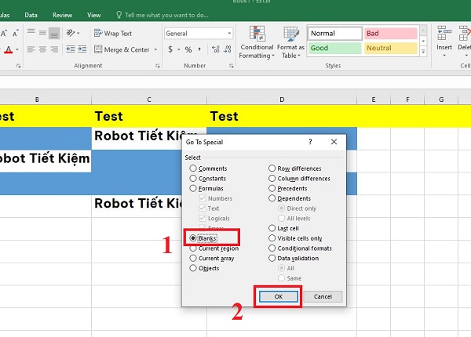Screen dimensions: 471x337
Task: Open Conditional Formatting menu
Action: tap(257, 42)
